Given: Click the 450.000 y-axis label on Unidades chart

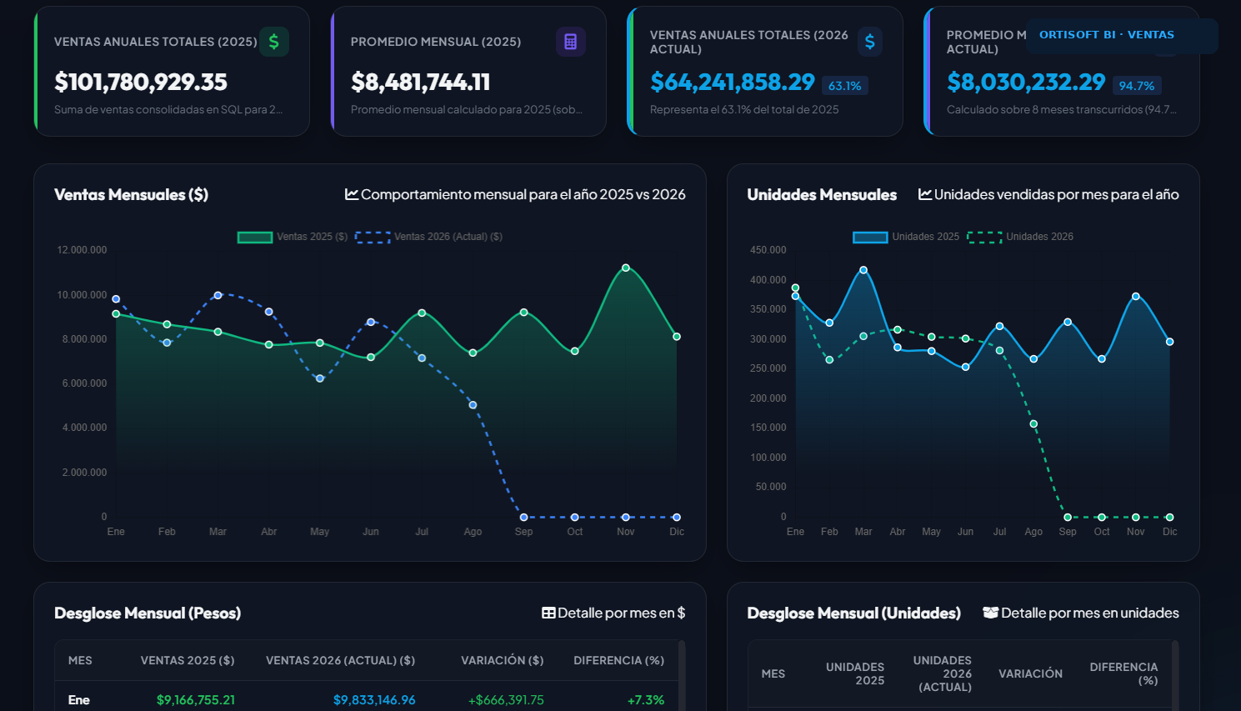Looking at the screenshot, I should pos(768,250).
